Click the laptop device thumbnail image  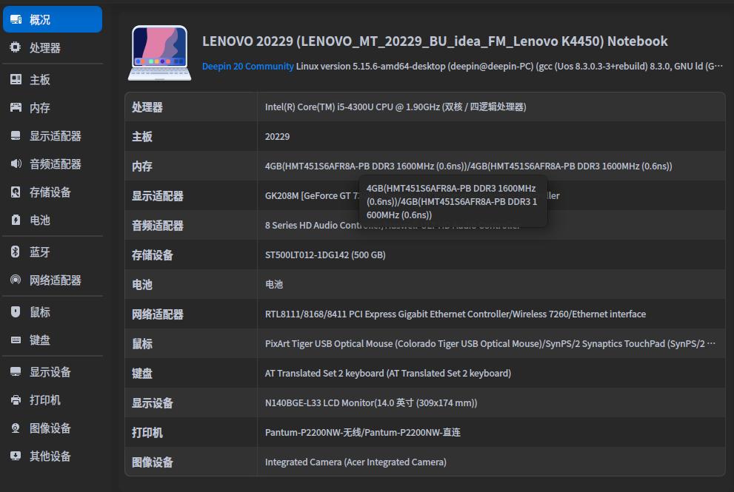tap(159, 52)
